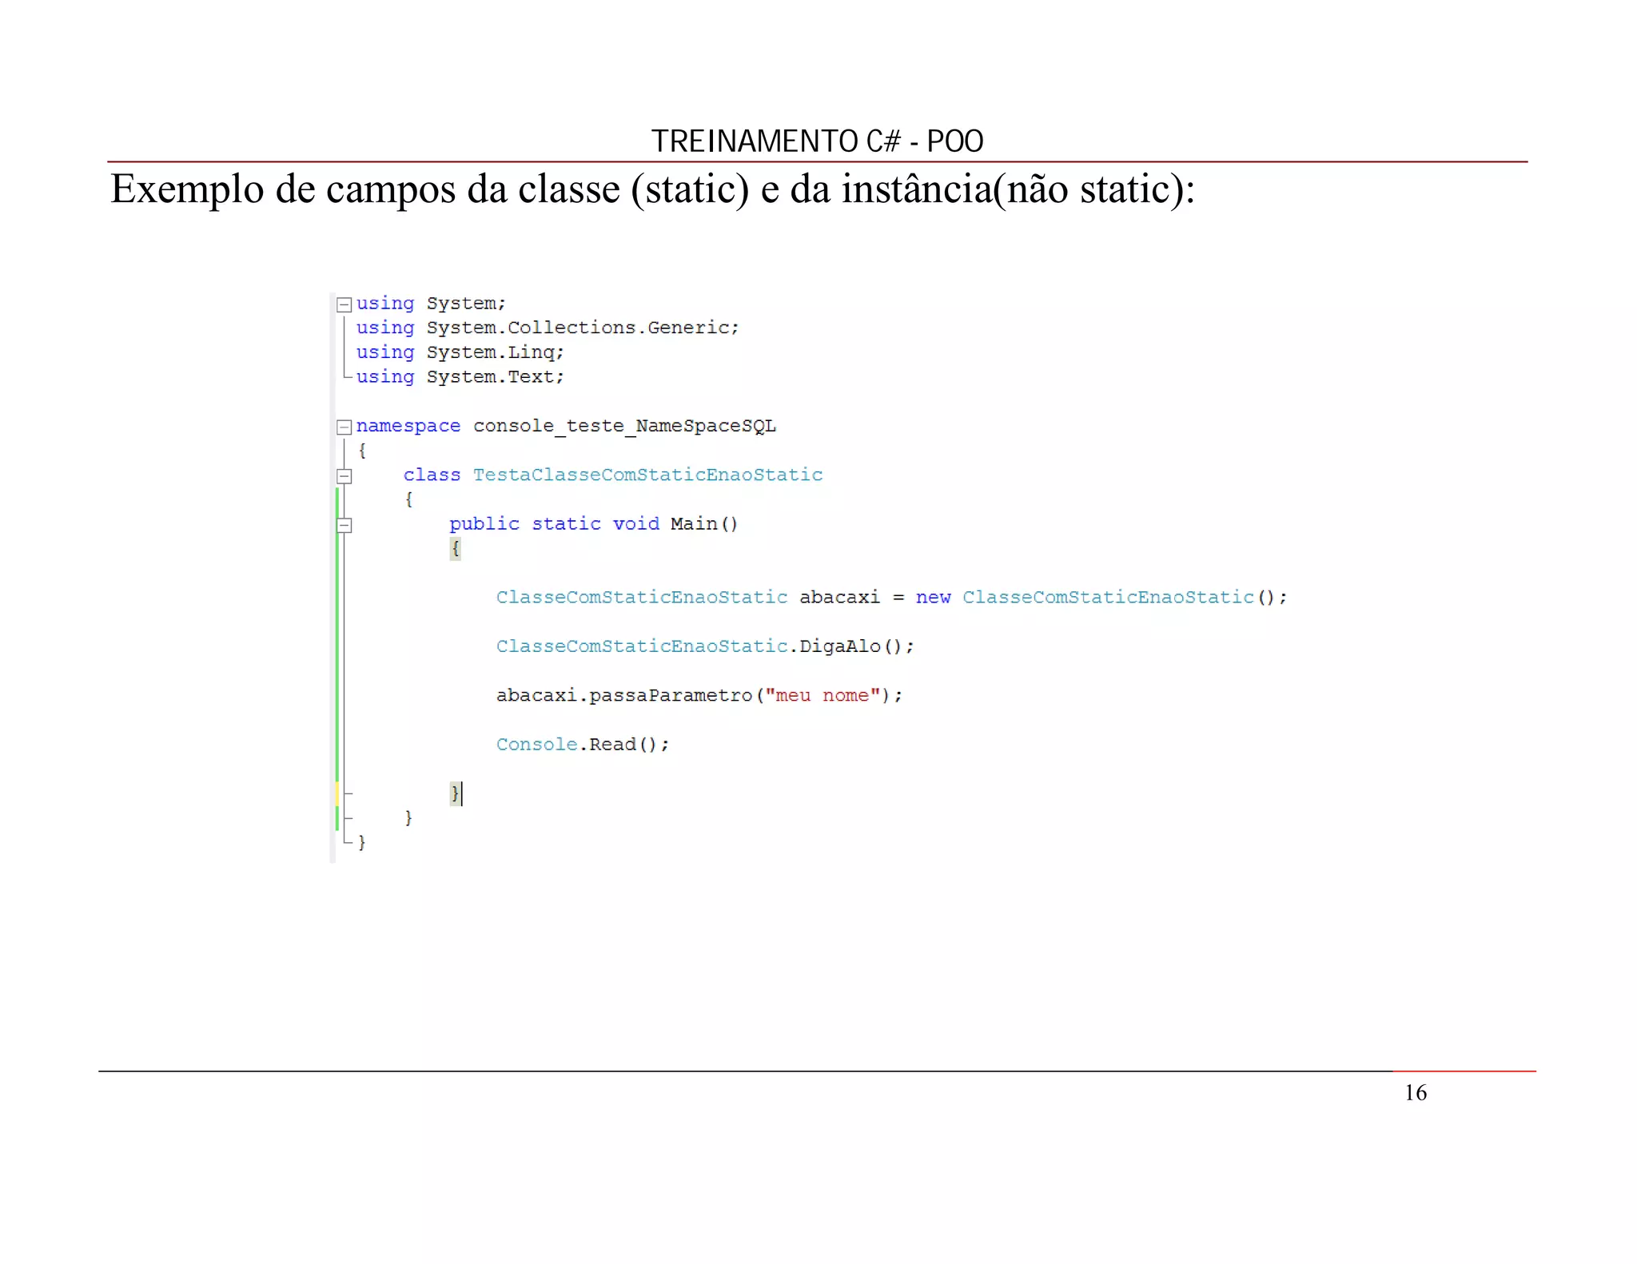Screen dimensions: 1637x1264
Task: Collapse the using directives block
Action: [345, 304]
